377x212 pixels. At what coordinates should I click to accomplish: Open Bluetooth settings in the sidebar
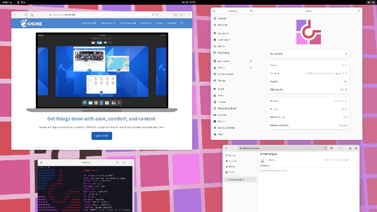222,25
